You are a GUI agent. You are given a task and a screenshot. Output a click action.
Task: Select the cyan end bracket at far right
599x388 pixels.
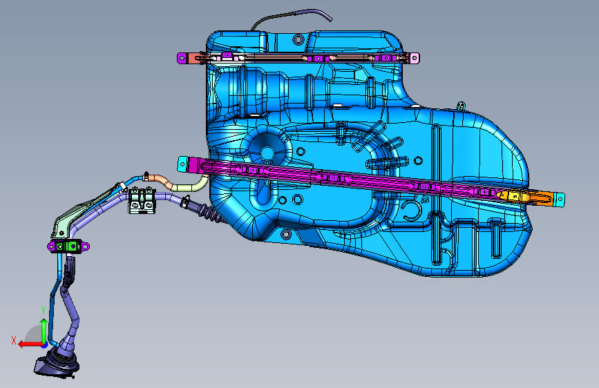pos(559,199)
